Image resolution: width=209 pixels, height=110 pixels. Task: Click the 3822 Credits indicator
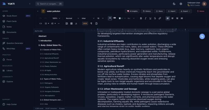point(193,5)
